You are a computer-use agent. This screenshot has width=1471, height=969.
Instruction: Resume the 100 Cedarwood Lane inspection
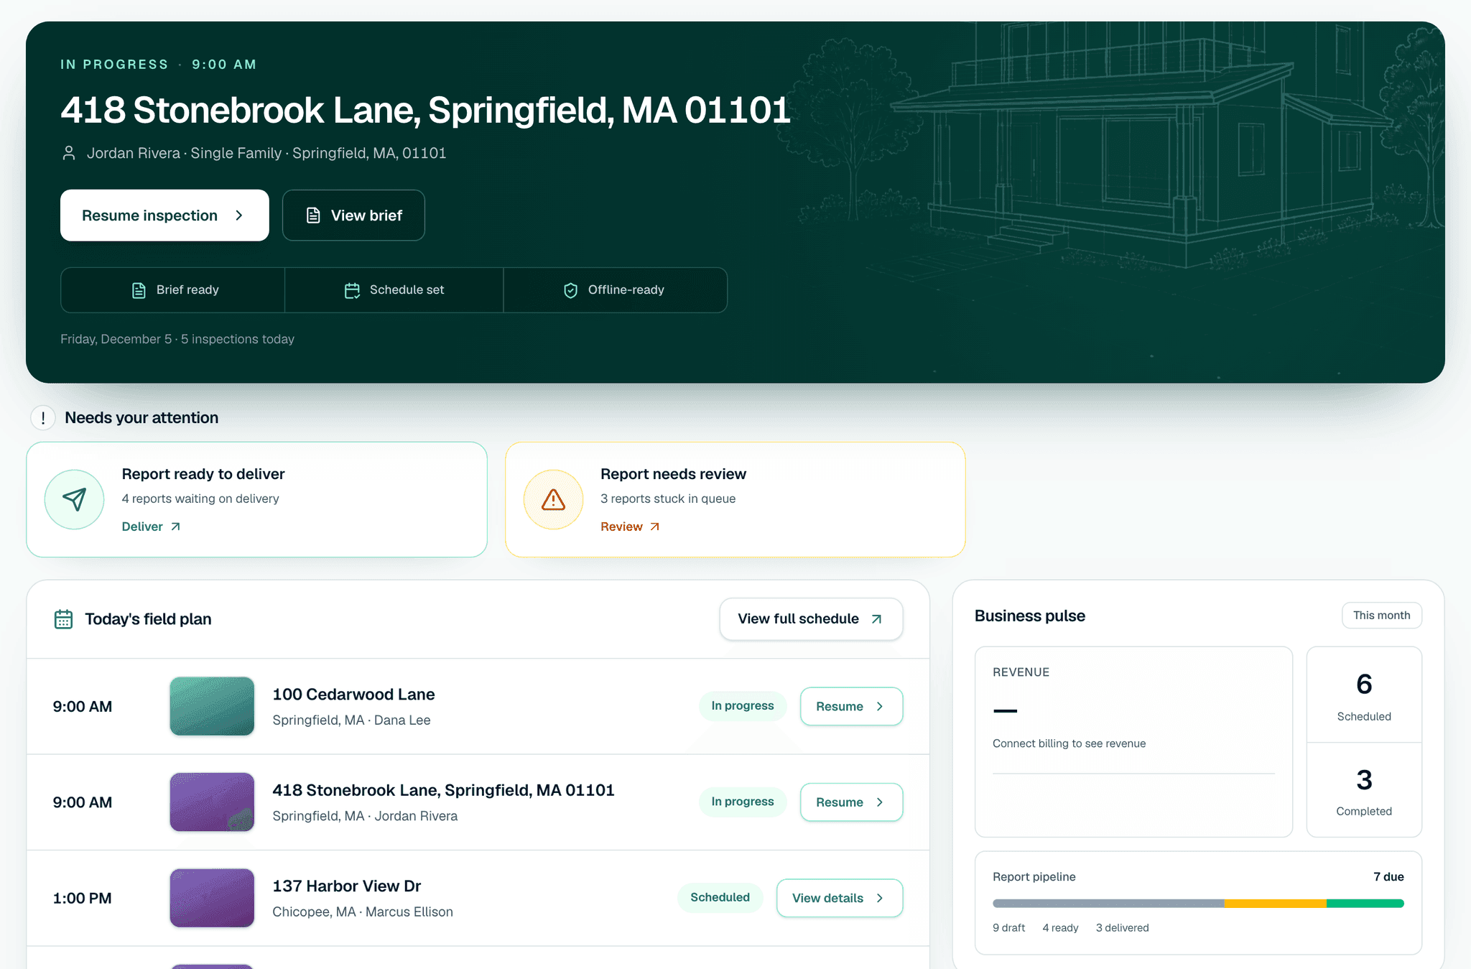point(851,707)
